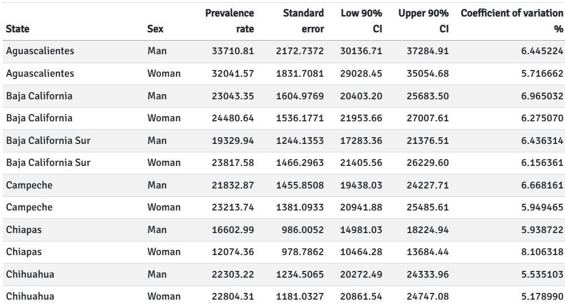Viewport: 565px width, 307px height.
Task: Click the State column header
Action: click(17, 29)
